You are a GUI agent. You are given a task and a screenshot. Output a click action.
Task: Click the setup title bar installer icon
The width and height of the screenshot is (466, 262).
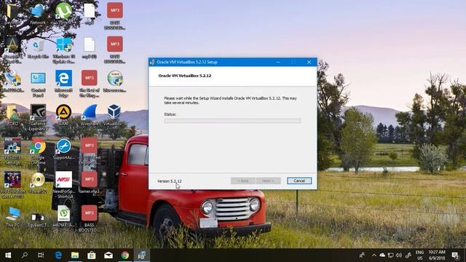(152, 62)
